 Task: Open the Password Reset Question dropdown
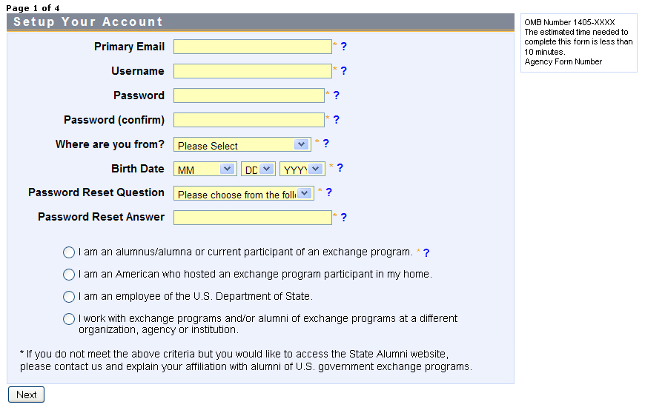tap(243, 194)
